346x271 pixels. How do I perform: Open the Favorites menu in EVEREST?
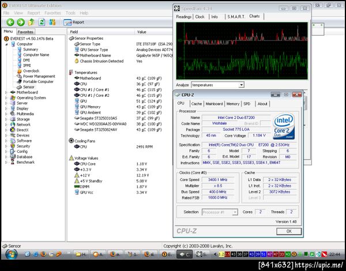[x=52, y=13]
